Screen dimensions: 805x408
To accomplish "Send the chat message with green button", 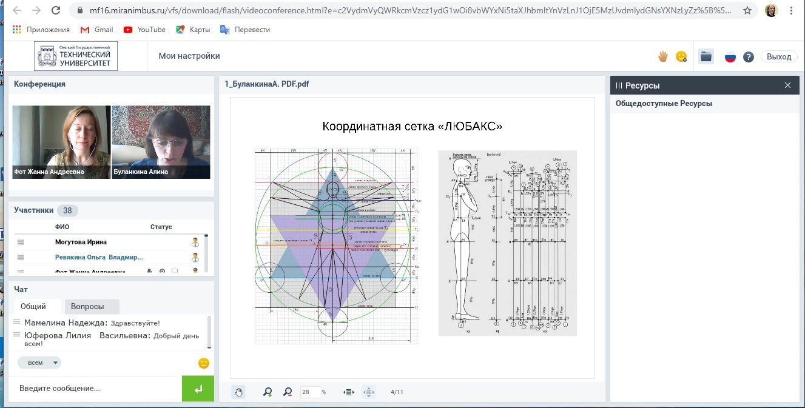I will 198,389.
